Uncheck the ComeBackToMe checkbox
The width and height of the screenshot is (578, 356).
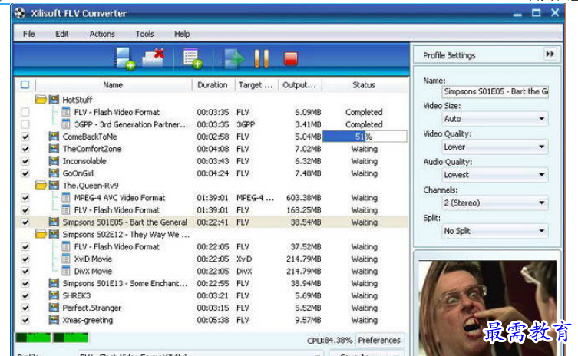25,137
